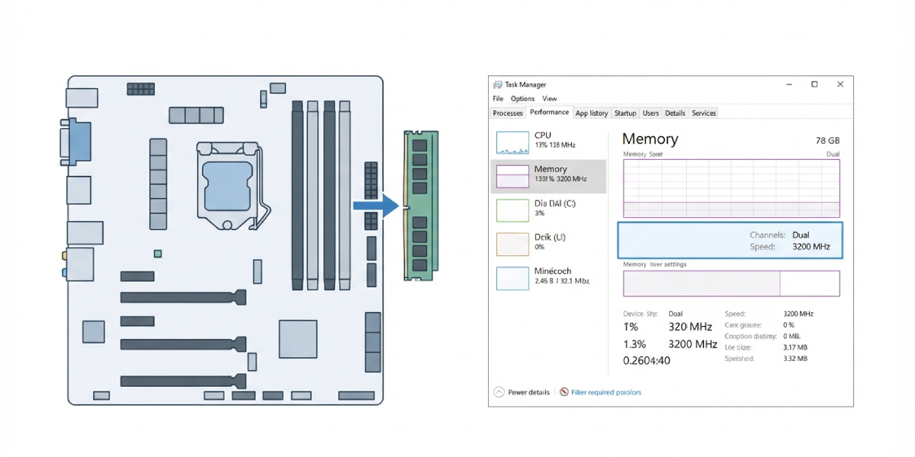Click the 0.2604:40 value

click(x=647, y=360)
